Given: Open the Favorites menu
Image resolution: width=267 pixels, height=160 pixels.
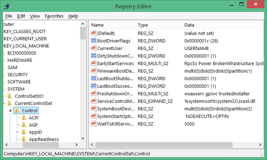Looking at the screenshot, I should coord(54,16).
